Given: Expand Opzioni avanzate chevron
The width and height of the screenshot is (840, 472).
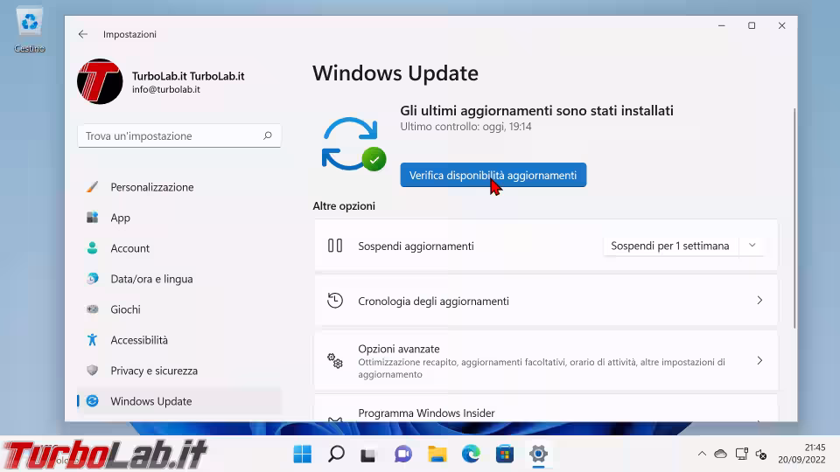Looking at the screenshot, I should (x=759, y=361).
